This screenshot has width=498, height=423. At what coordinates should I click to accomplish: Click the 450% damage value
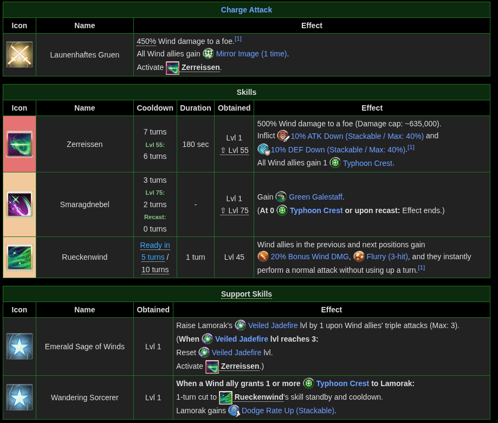146,41
